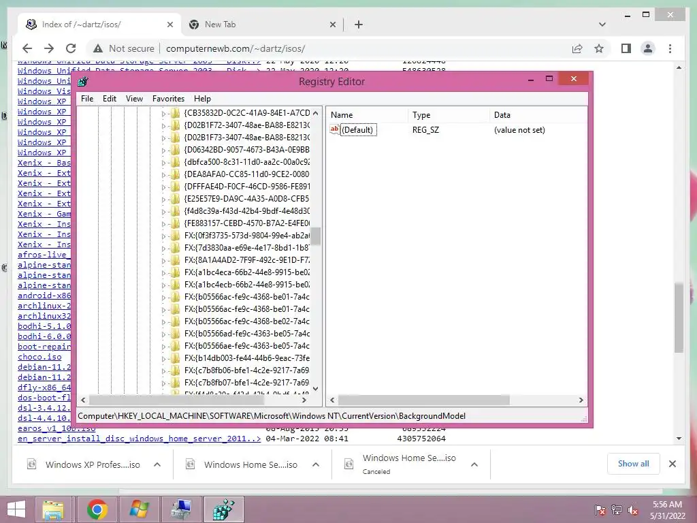
Task: Open Chrome from the taskbar
Action: (x=97, y=509)
